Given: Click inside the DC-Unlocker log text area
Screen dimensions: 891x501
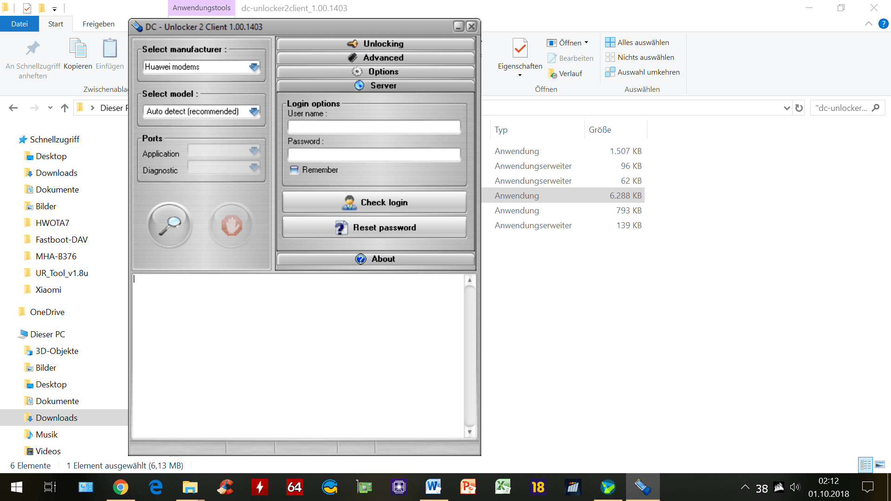Looking at the screenshot, I should pos(298,356).
